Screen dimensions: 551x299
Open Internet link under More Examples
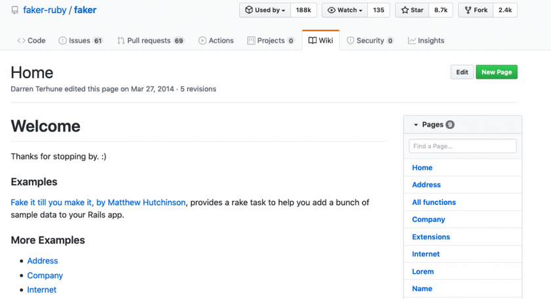[41, 290]
